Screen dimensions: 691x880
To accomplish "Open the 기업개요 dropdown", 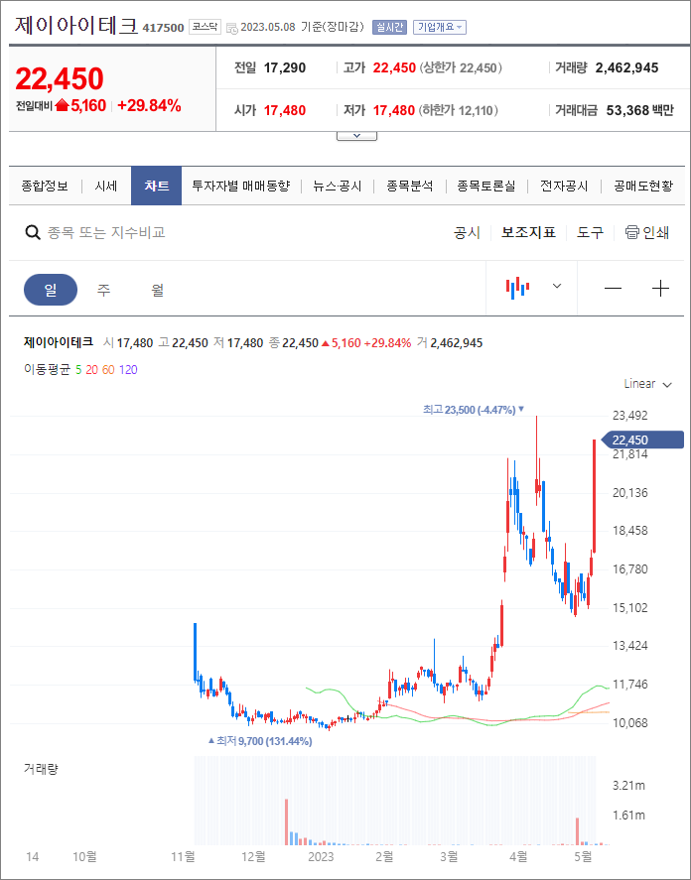I will (440, 27).
